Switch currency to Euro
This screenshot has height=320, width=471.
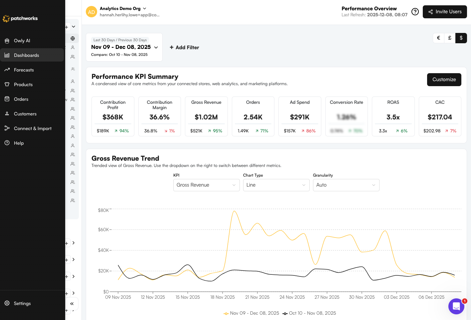click(438, 38)
